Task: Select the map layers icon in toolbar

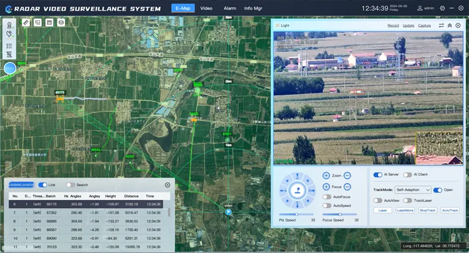Action: pos(61,23)
